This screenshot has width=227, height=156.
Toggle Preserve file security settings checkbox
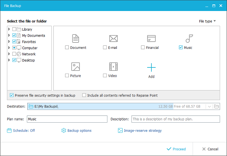12,95
